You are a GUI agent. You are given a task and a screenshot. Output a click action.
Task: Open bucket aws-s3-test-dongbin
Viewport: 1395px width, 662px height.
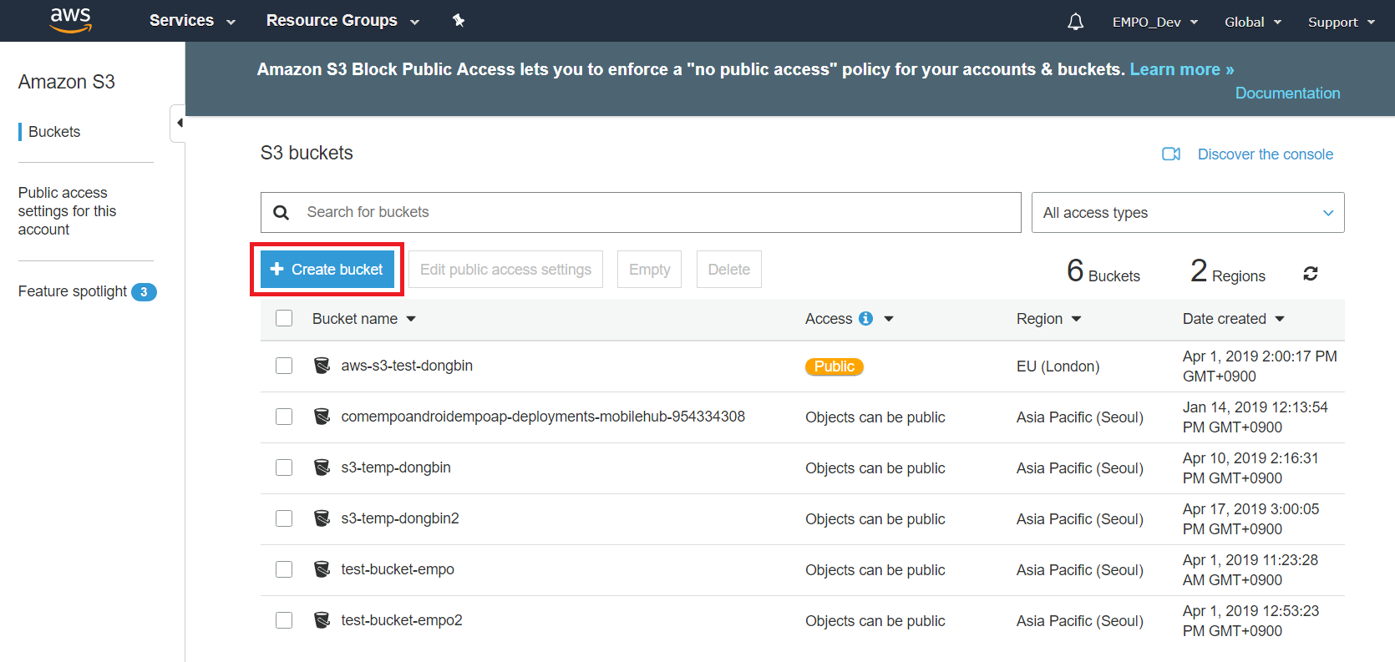coord(407,366)
